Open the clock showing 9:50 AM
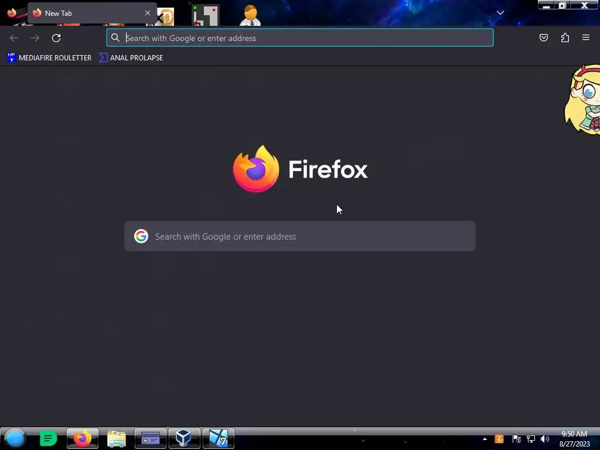The height and width of the screenshot is (450, 600). [574, 438]
